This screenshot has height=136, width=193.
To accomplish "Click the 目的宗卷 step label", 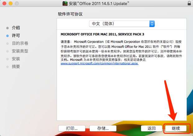I will (x=20, y=43).
